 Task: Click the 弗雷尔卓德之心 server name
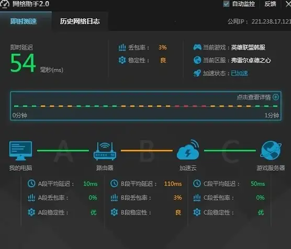coord(251,60)
